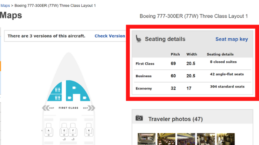
Task: Select first class seat 1A
Action: 49,130
